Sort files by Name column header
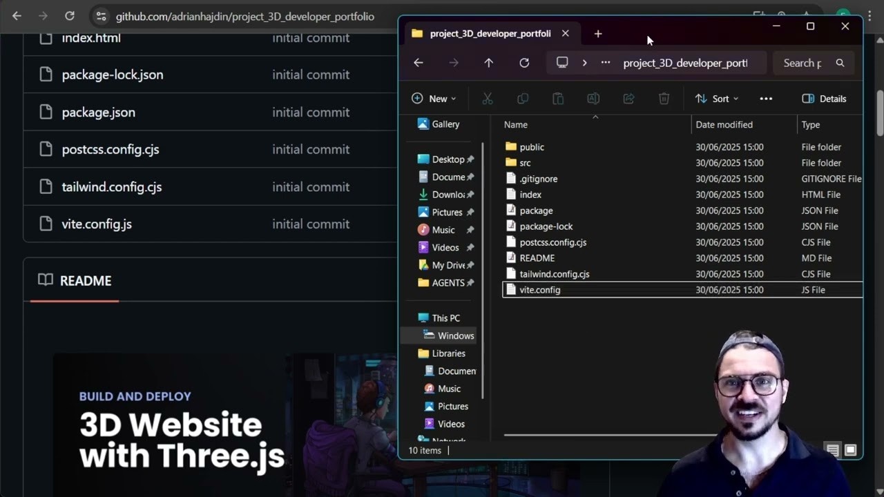 click(516, 125)
